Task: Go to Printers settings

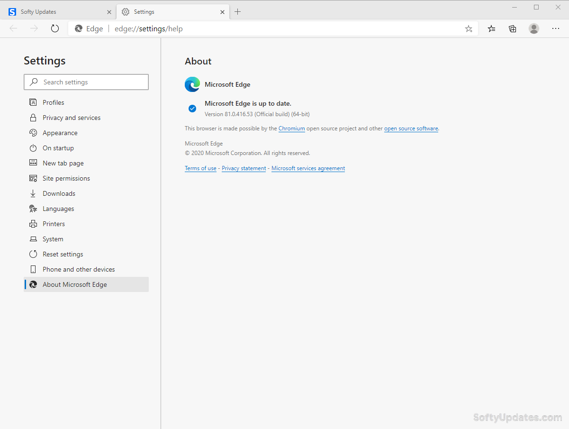Action: [x=86, y=224]
